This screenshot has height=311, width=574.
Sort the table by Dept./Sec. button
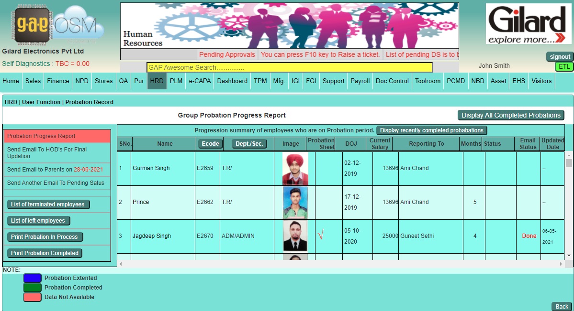[x=249, y=144]
